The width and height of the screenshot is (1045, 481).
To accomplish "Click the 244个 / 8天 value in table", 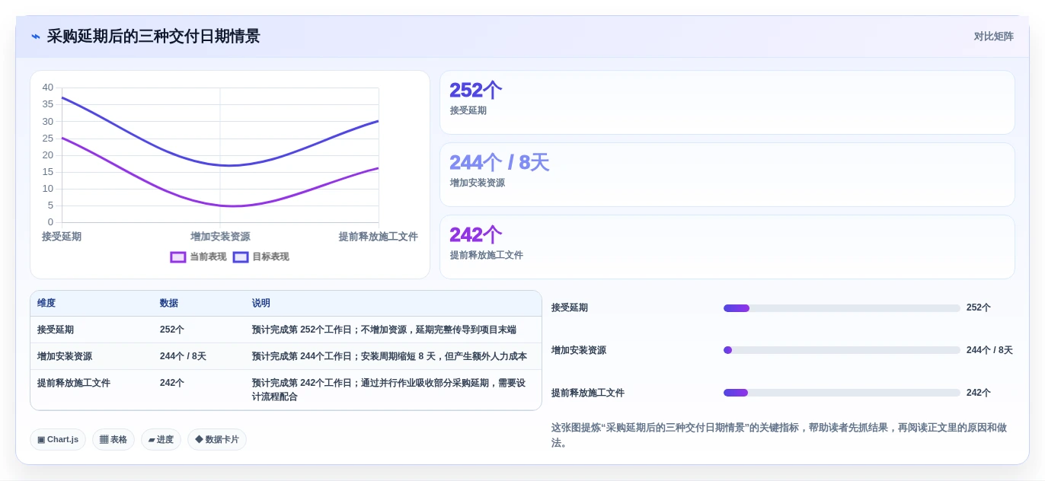I will tap(183, 356).
